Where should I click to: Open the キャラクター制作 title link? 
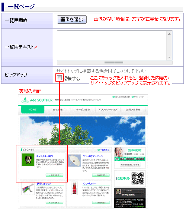click(45, 156)
